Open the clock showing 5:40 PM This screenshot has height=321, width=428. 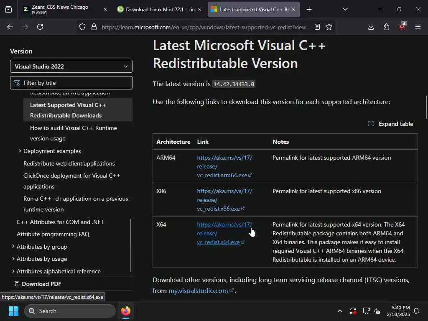click(398, 311)
